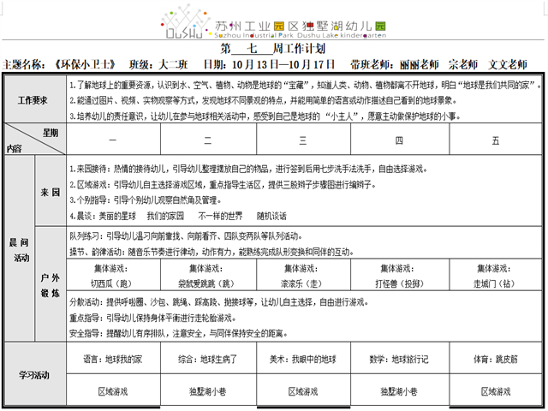Click the 来园 sub-row header

(x=50, y=192)
